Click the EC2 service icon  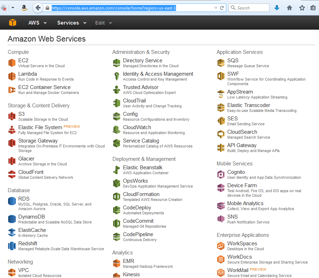(x=12, y=63)
